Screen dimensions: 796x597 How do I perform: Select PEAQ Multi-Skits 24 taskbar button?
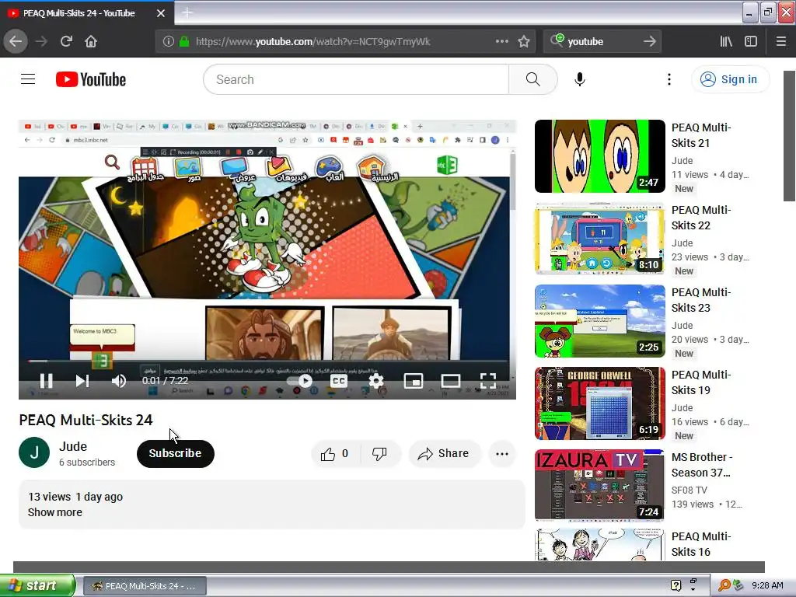coord(145,586)
